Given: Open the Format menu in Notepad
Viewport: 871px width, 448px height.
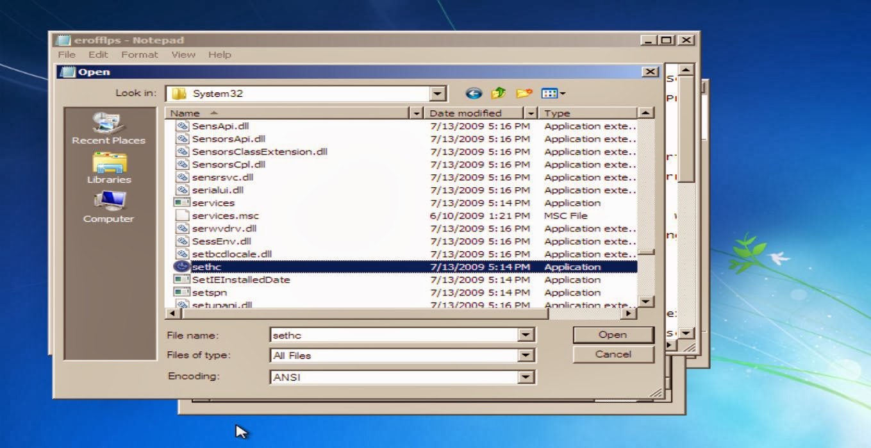Looking at the screenshot, I should click(140, 54).
